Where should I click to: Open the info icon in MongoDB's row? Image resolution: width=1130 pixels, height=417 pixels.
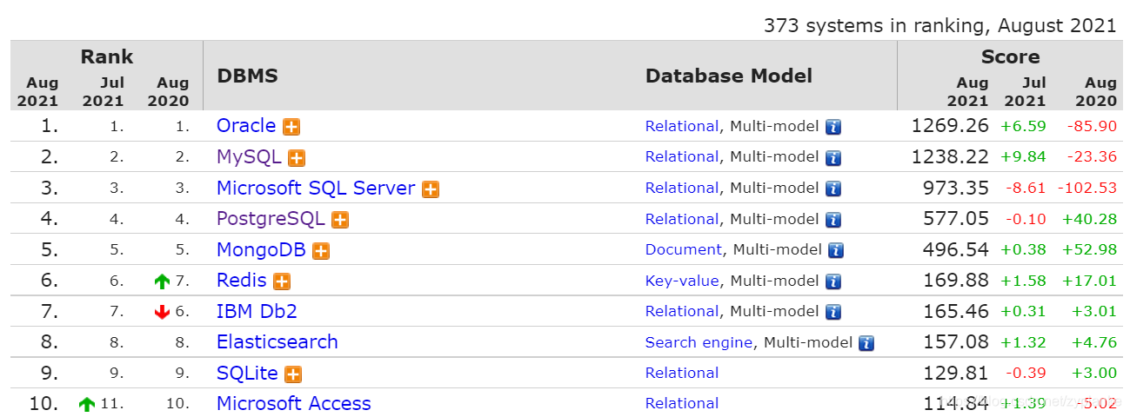(x=836, y=250)
